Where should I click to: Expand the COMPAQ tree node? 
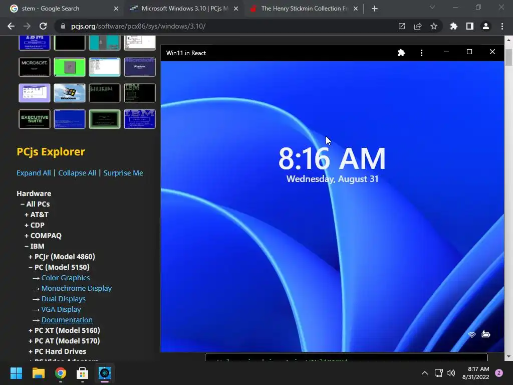[x=43, y=236]
